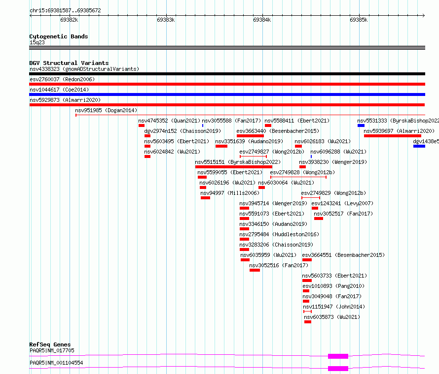
Task: Click nsv5603733 (Ebert2021) label
Action: tap(334, 276)
